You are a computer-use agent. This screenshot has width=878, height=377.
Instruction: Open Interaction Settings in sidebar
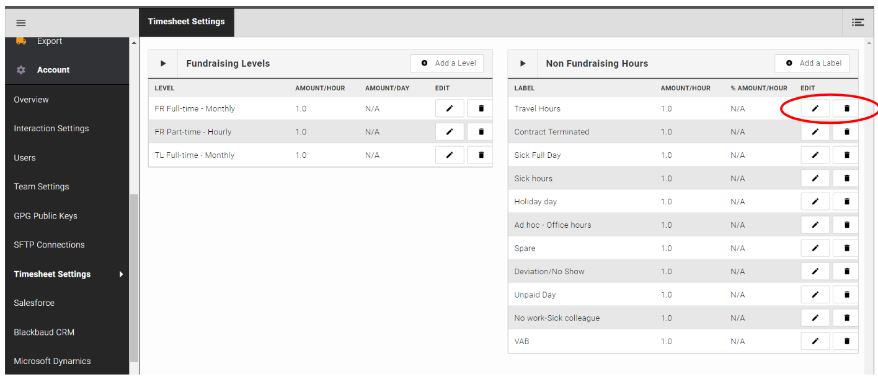pos(51,128)
